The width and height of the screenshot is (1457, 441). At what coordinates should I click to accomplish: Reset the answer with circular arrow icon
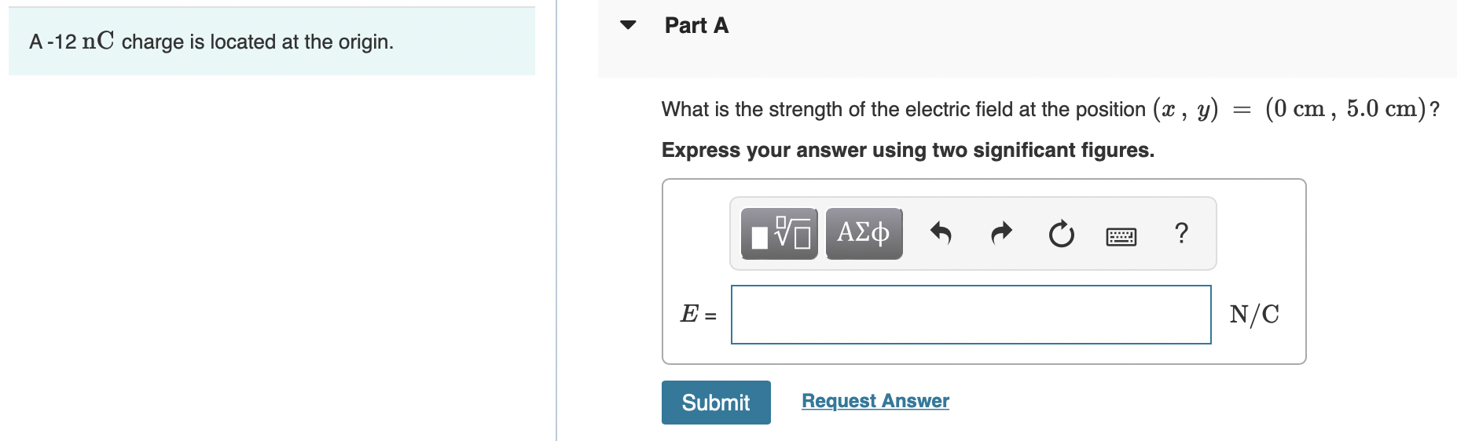pyautogui.click(x=1061, y=234)
